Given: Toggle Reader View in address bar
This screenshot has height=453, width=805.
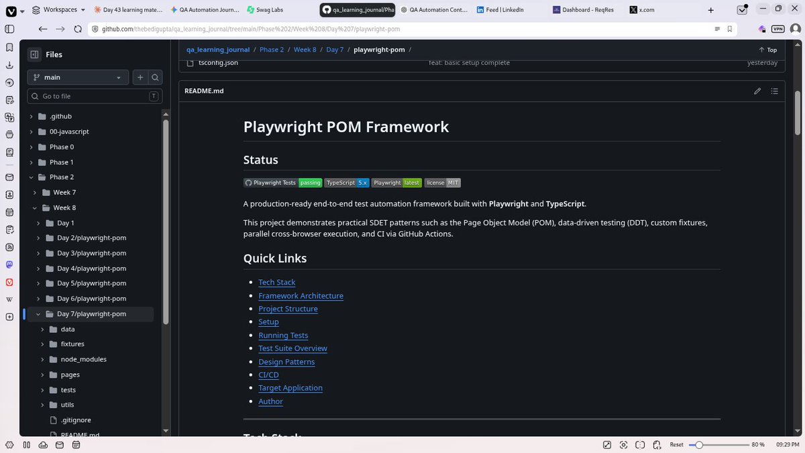Looking at the screenshot, I should pyautogui.click(x=718, y=29).
